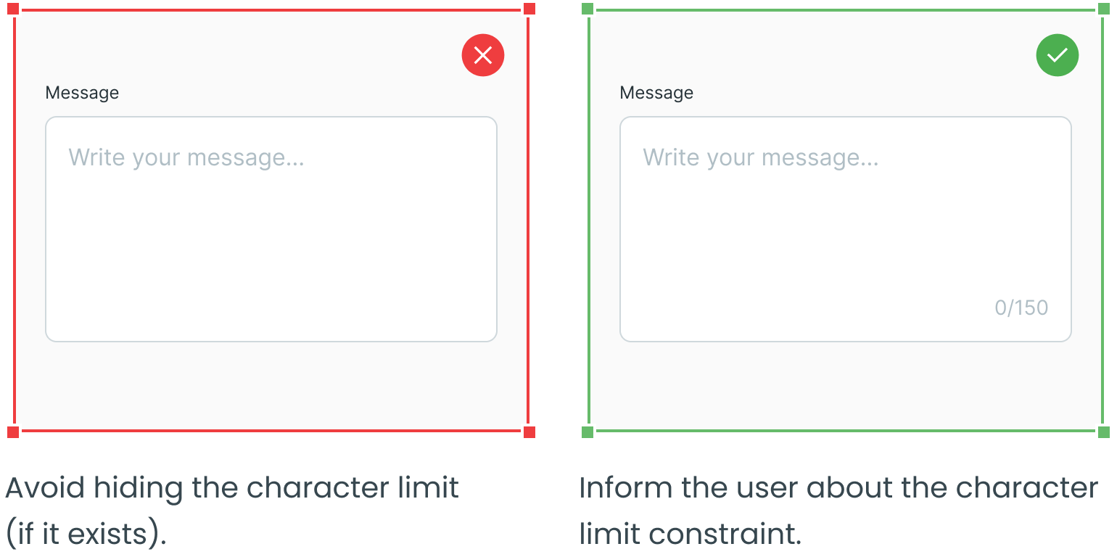Select the bottom-left red corner handle
The height and width of the screenshot is (557, 1117).
tap(13, 432)
